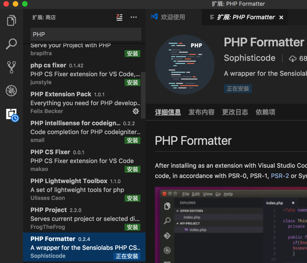
Task: Click the Felix Becker author name
Action: (x=47, y=111)
